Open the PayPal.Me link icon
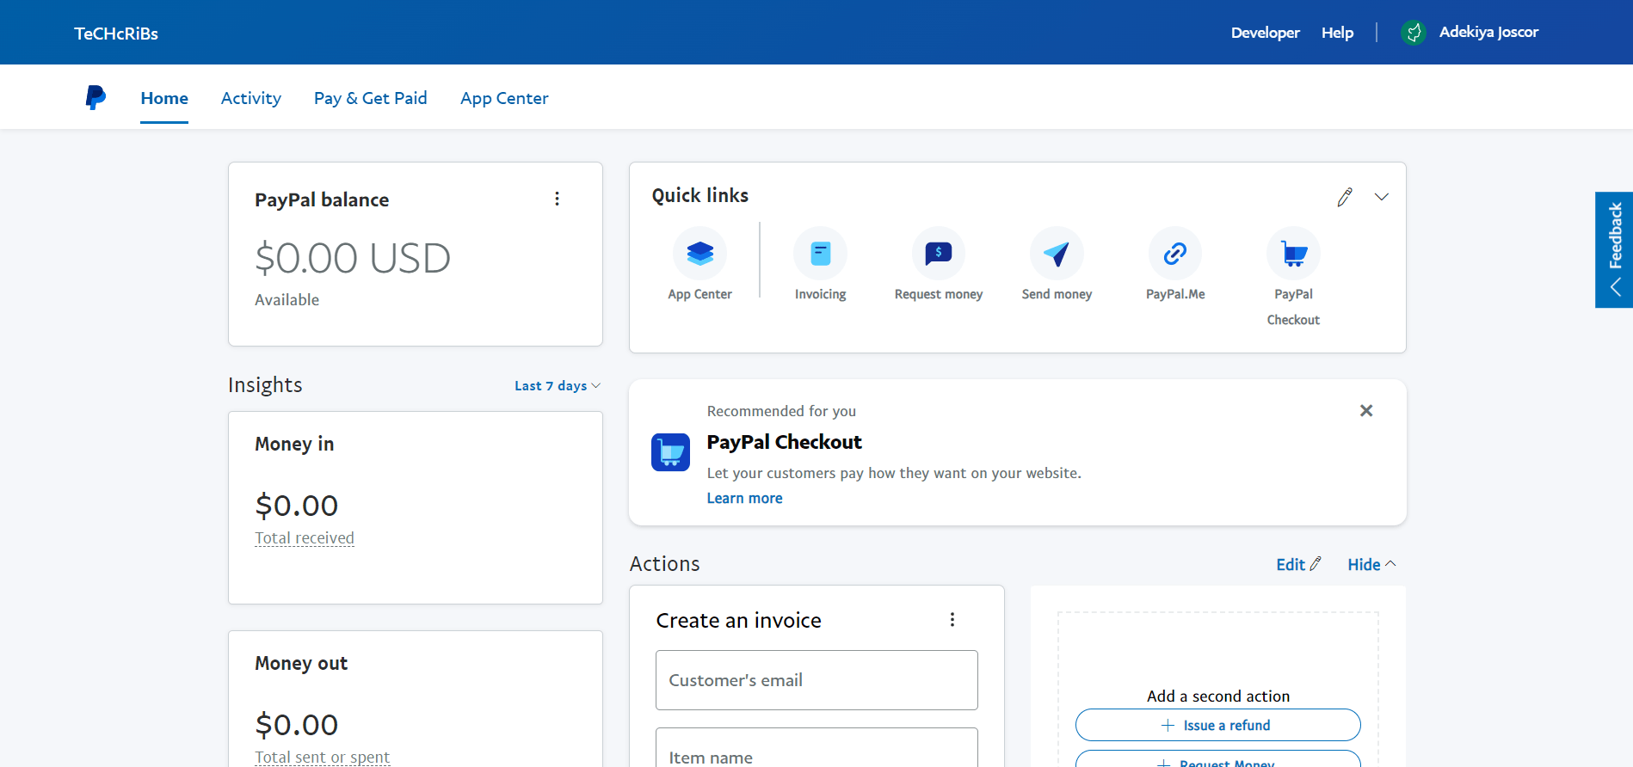 point(1175,253)
